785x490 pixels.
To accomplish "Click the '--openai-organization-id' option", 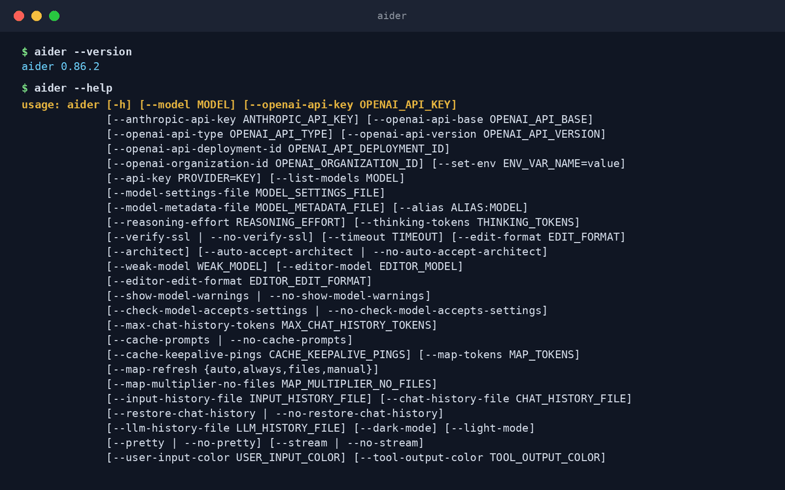I will tap(266, 163).
